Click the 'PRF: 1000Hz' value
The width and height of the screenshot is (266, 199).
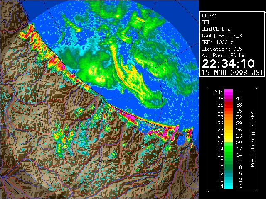point(217,42)
